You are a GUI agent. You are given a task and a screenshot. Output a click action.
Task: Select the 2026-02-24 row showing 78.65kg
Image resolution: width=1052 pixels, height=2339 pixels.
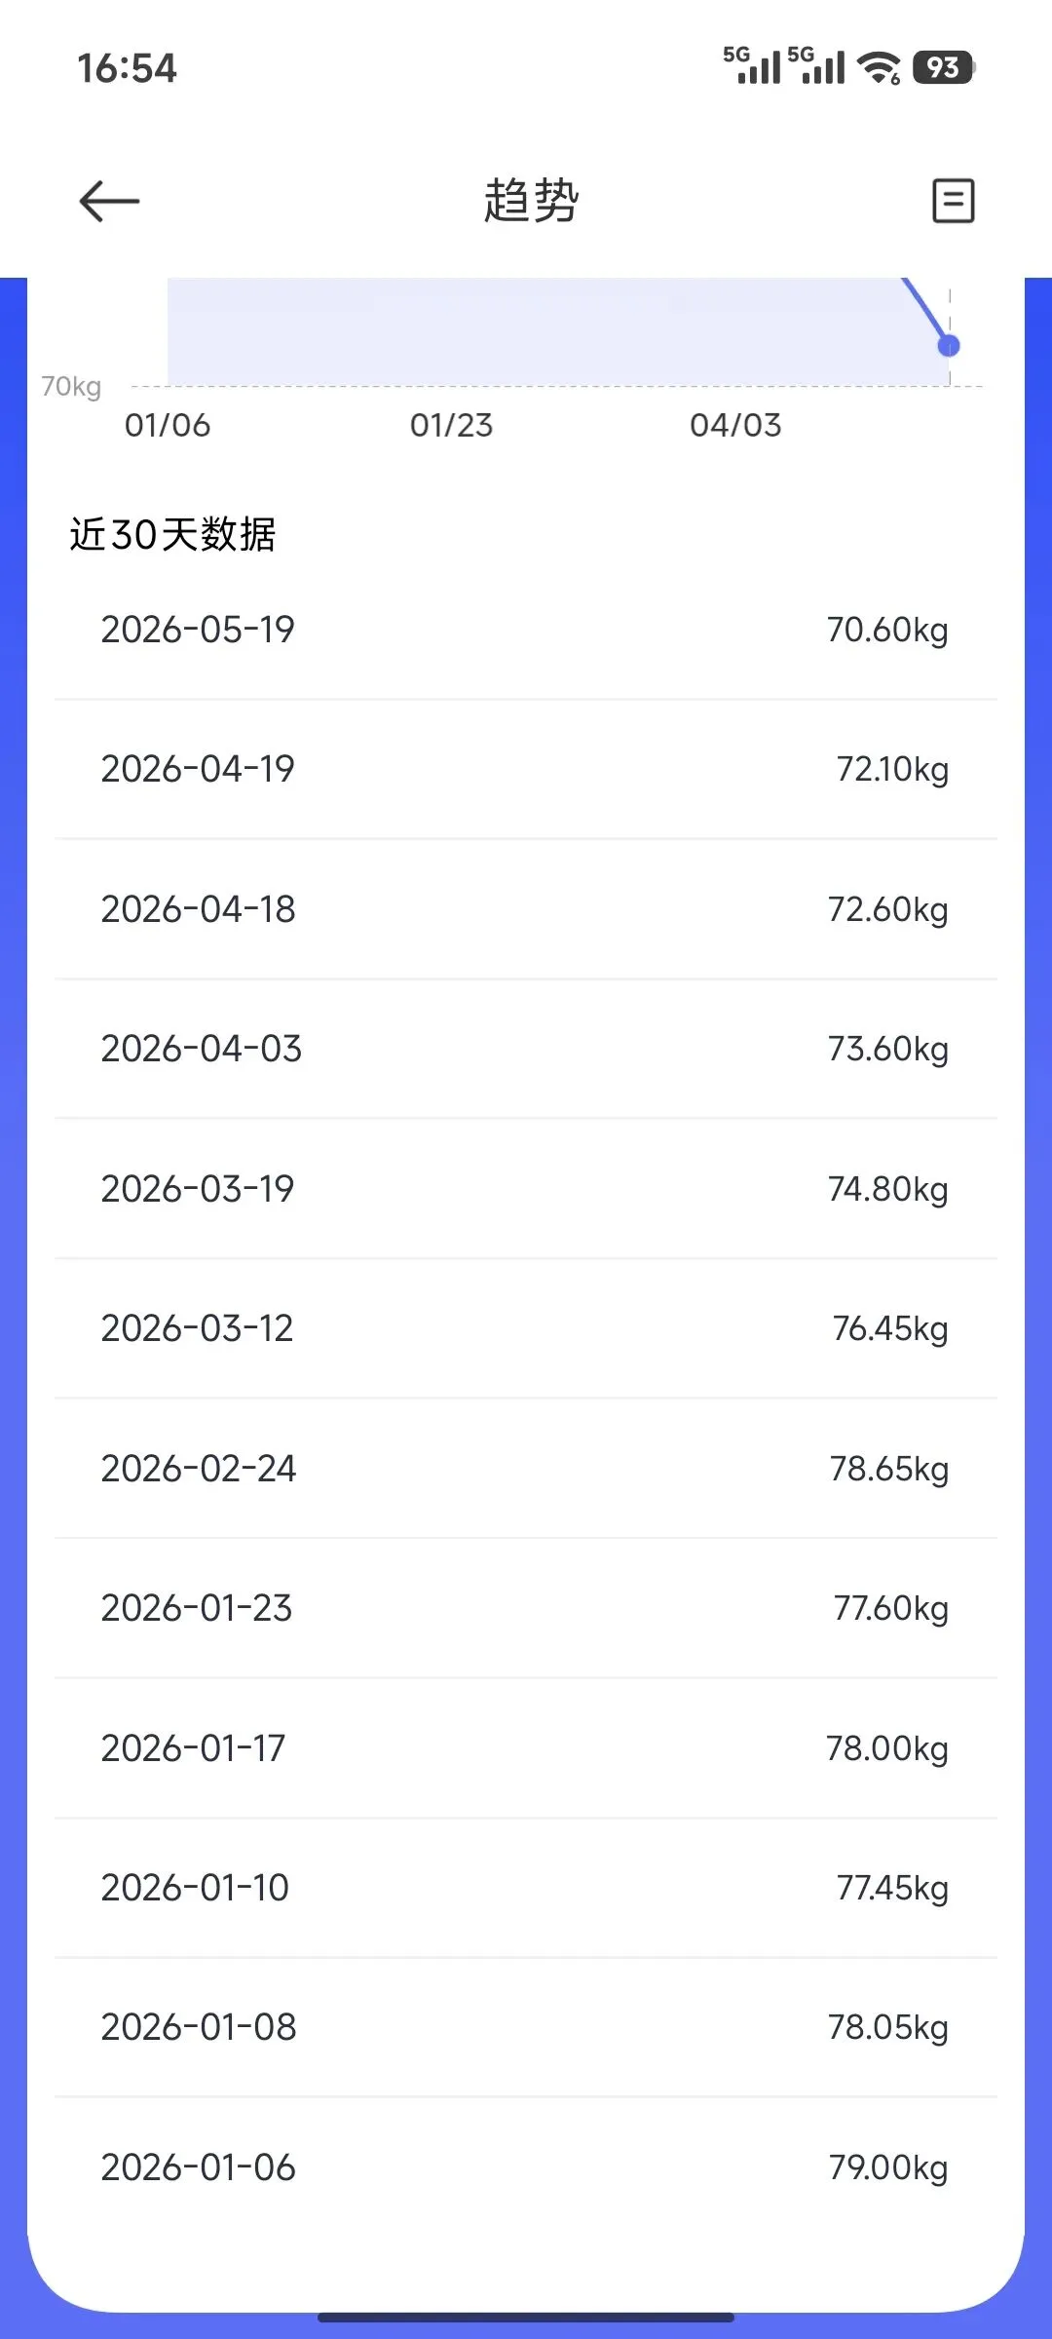526,1469
